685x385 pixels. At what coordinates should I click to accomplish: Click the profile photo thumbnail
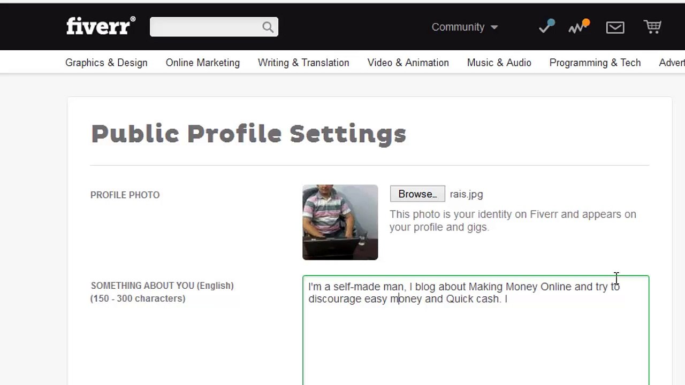(x=340, y=222)
